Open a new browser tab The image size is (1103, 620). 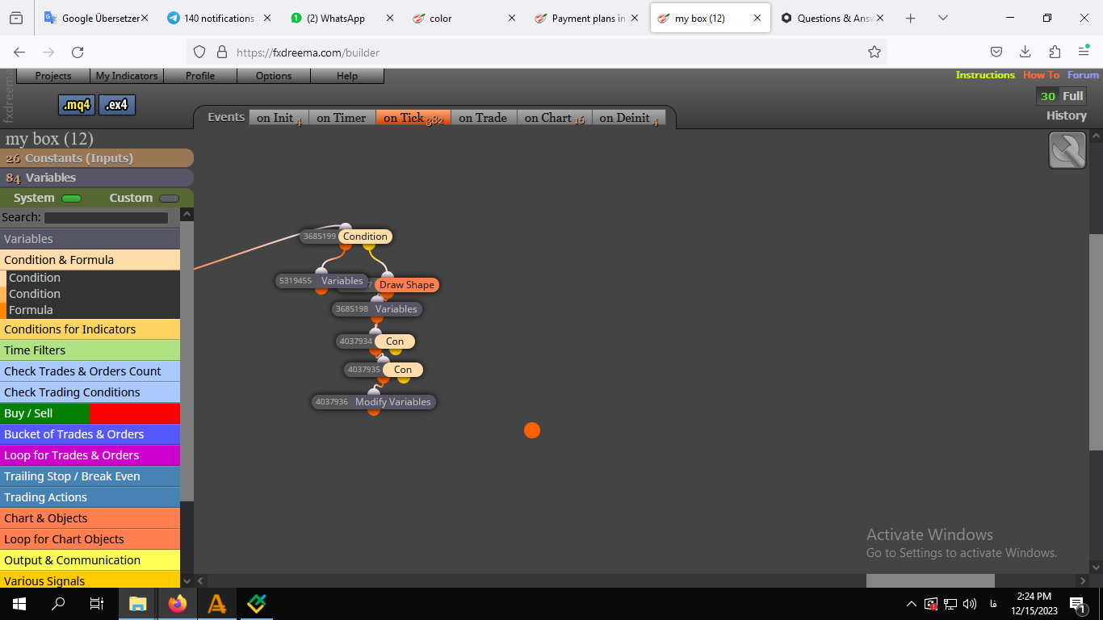pyautogui.click(x=910, y=18)
